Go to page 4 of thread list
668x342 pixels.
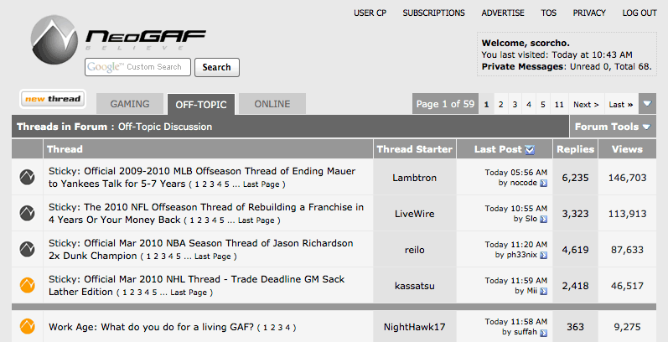529,104
